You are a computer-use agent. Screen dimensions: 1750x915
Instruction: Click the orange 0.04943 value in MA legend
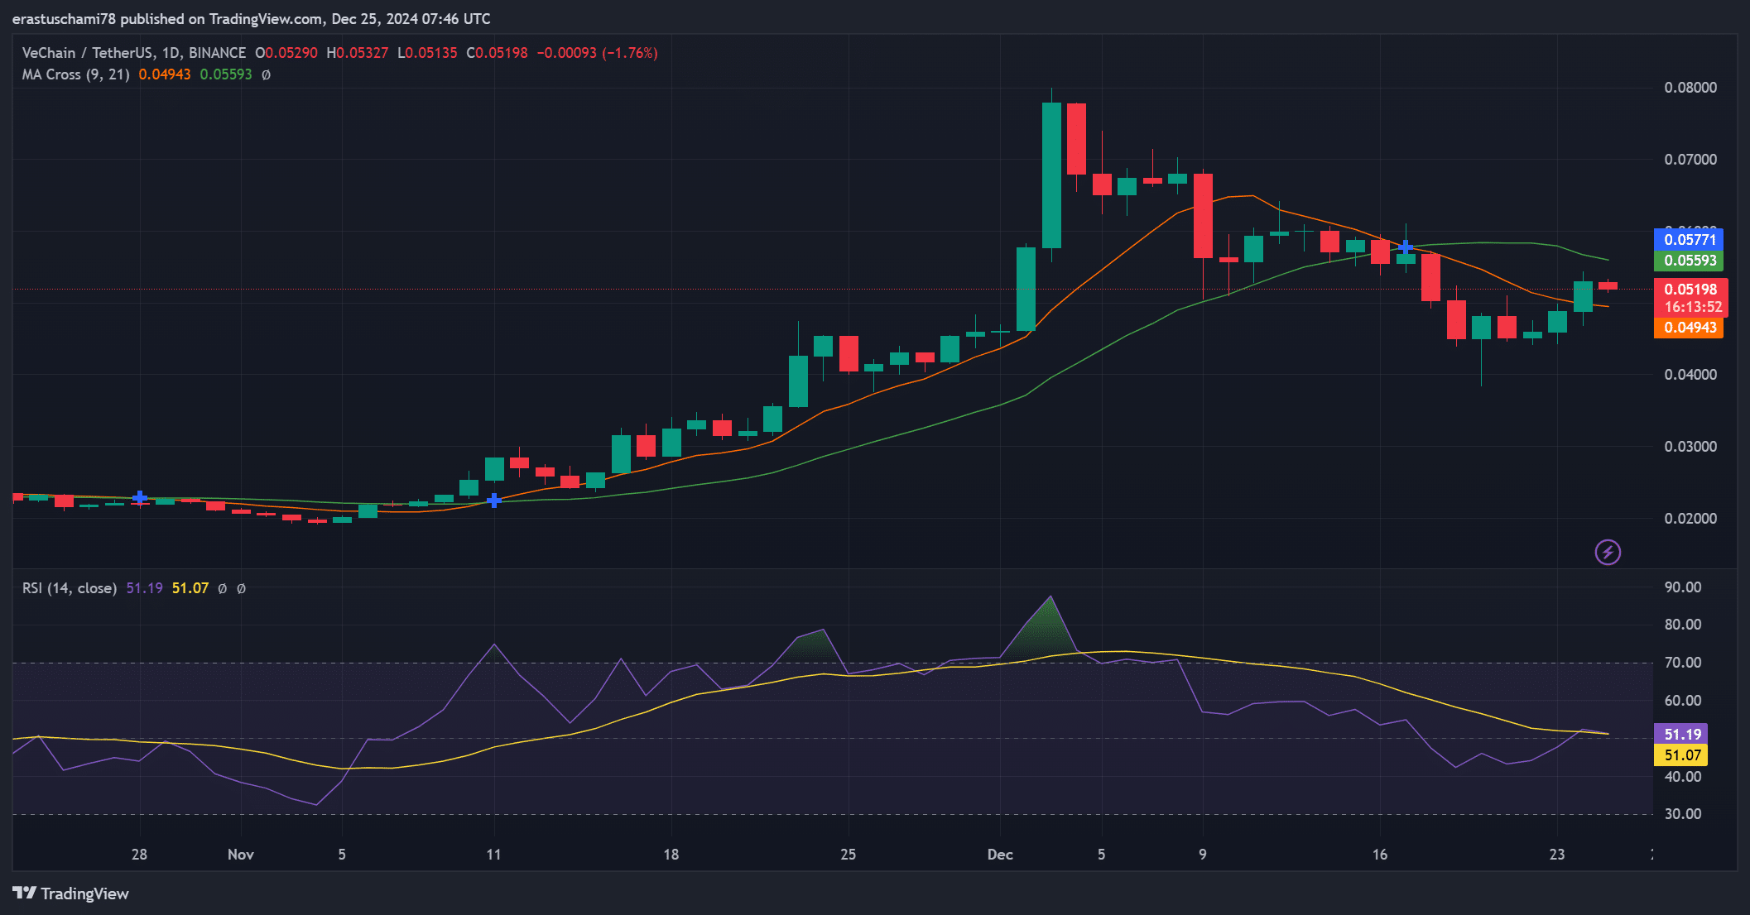(x=165, y=74)
